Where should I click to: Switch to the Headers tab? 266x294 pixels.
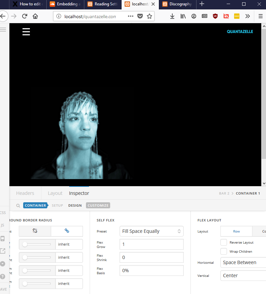pos(25,193)
